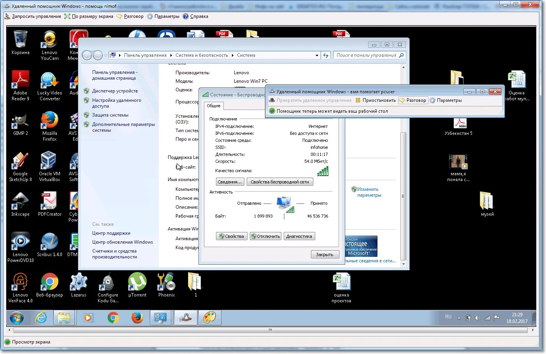Screen dimensions: 546x354
Task: Open the Lenovo PowerDVD10 desktop icon
Action: (20, 248)
